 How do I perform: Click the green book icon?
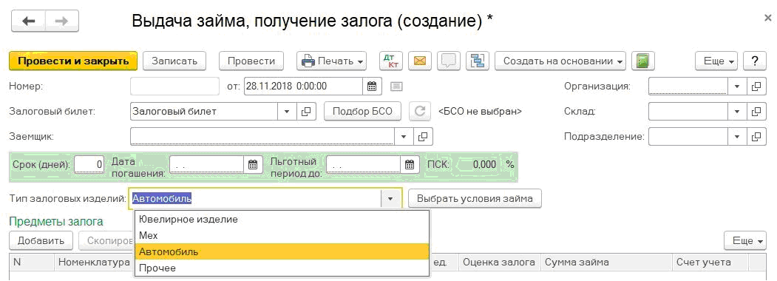pyautogui.click(x=642, y=61)
